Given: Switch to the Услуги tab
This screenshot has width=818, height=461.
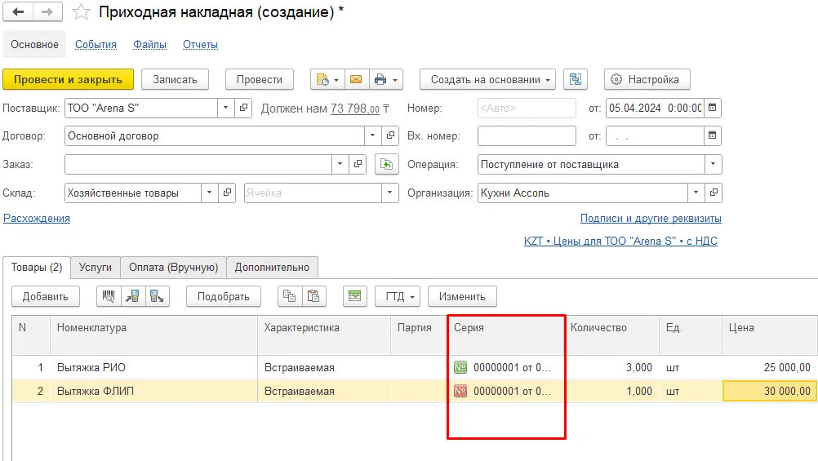Looking at the screenshot, I should click(96, 267).
